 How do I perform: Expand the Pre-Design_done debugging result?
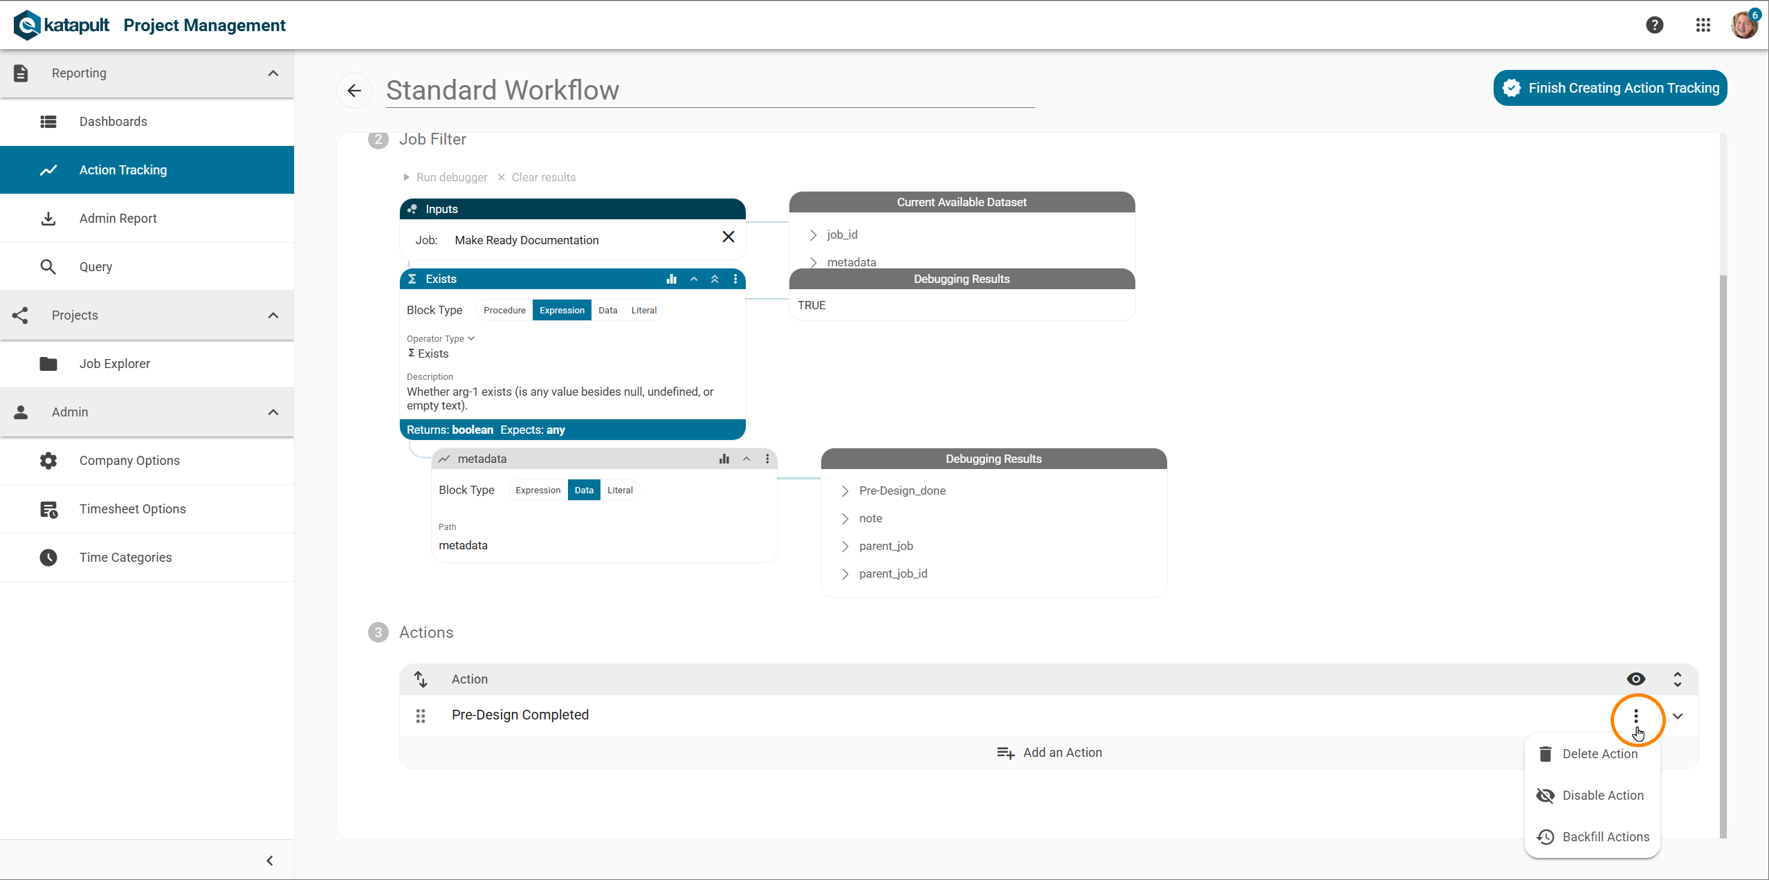[845, 491]
